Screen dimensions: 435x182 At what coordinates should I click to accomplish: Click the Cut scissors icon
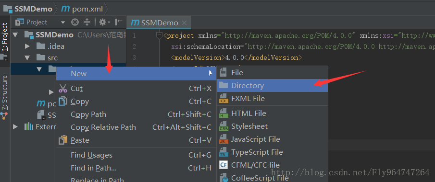coord(63,89)
